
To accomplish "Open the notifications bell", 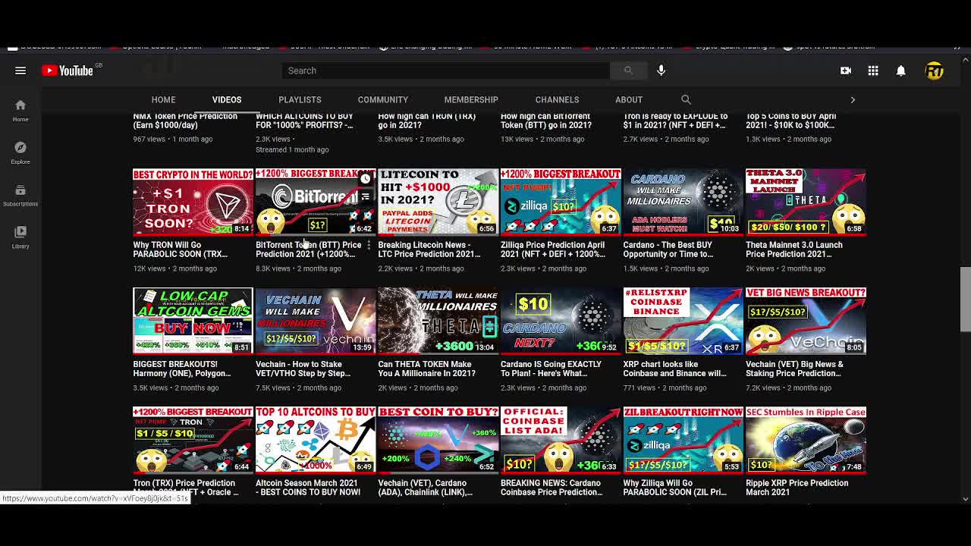I will pyautogui.click(x=900, y=71).
